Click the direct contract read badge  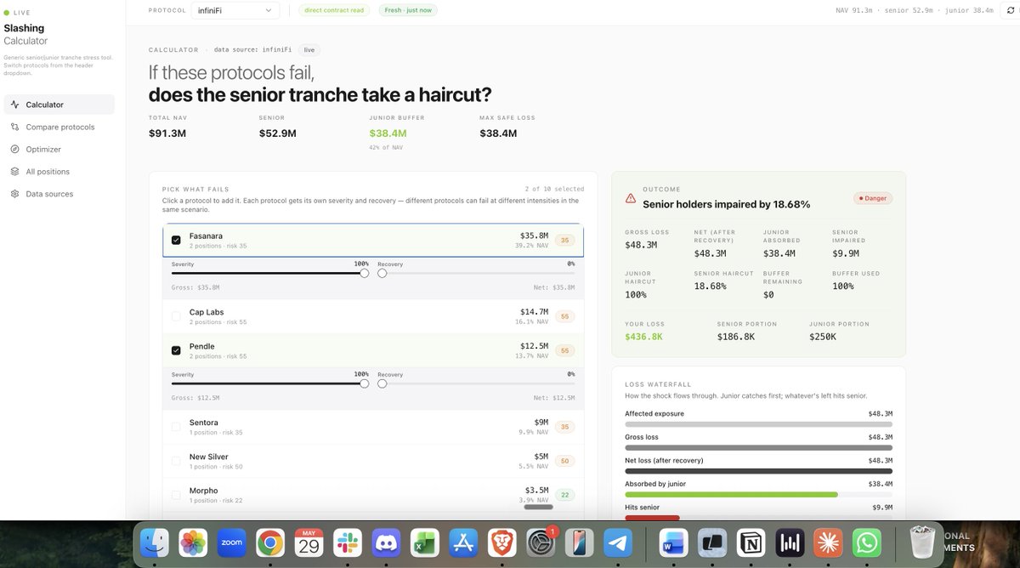click(333, 10)
